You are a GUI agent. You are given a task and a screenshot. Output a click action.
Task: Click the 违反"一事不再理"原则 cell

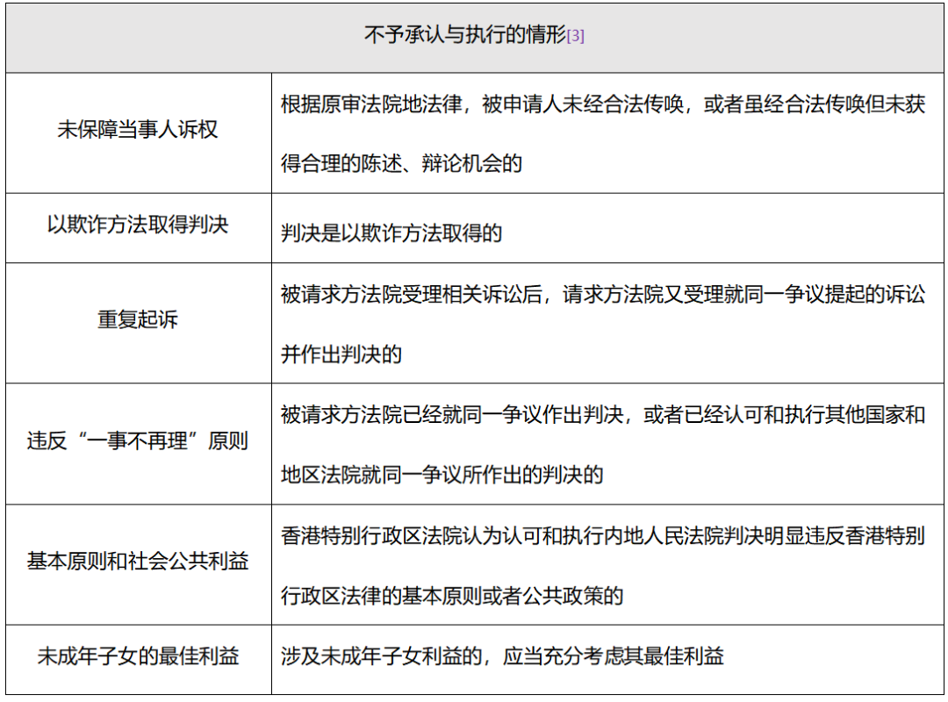click(x=138, y=441)
